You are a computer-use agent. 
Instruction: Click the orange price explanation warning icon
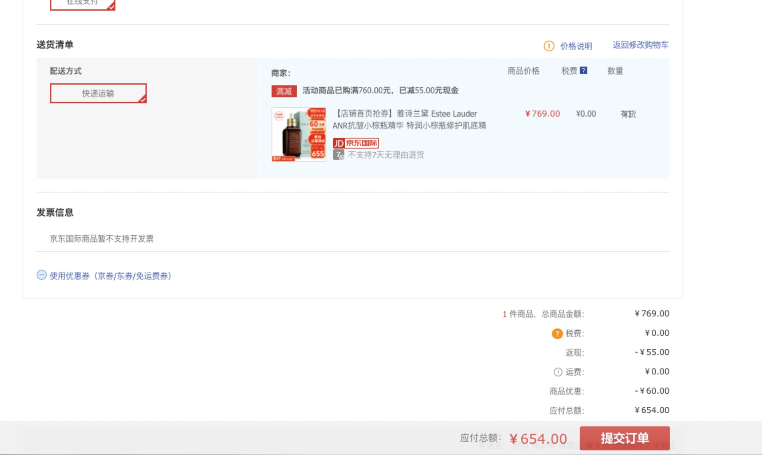tap(549, 46)
